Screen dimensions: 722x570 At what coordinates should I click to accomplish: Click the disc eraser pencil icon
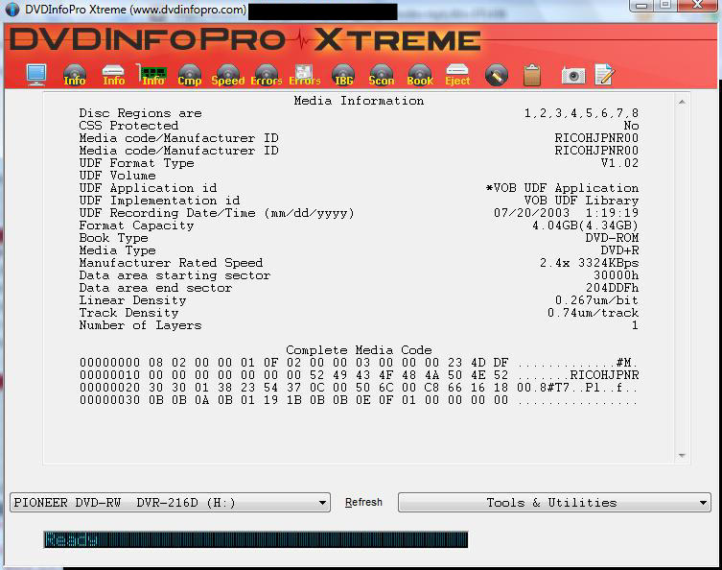click(x=497, y=75)
